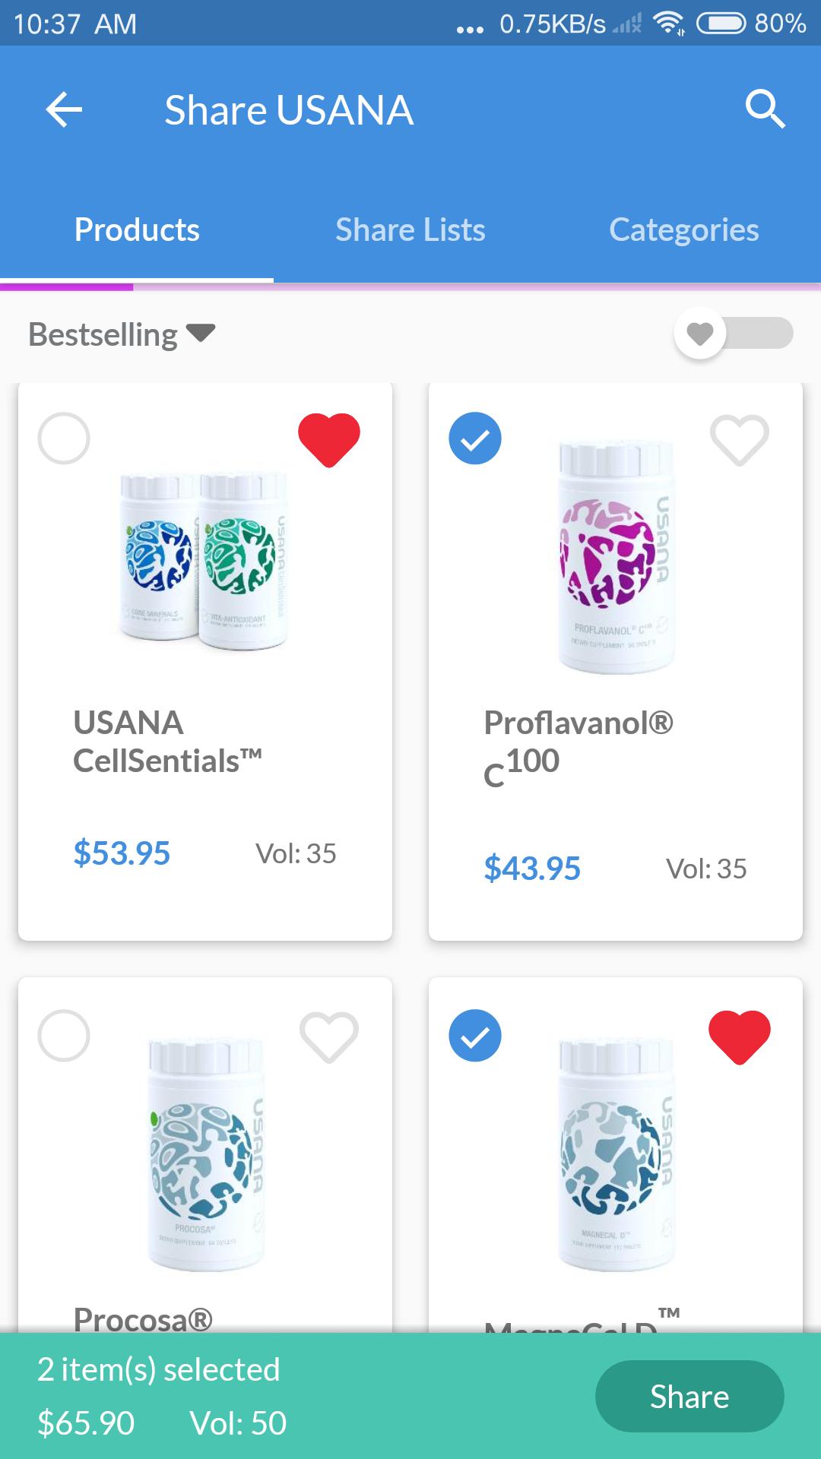821x1459 pixels.
Task: Tap the back arrow icon
Action: 64,109
